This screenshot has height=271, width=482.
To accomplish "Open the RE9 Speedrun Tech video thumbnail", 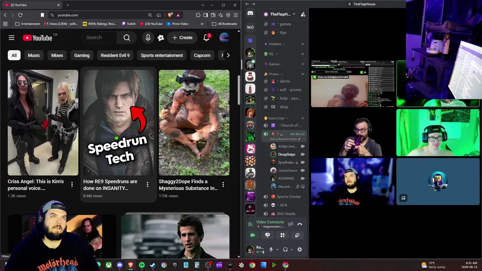I will pyautogui.click(x=119, y=123).
